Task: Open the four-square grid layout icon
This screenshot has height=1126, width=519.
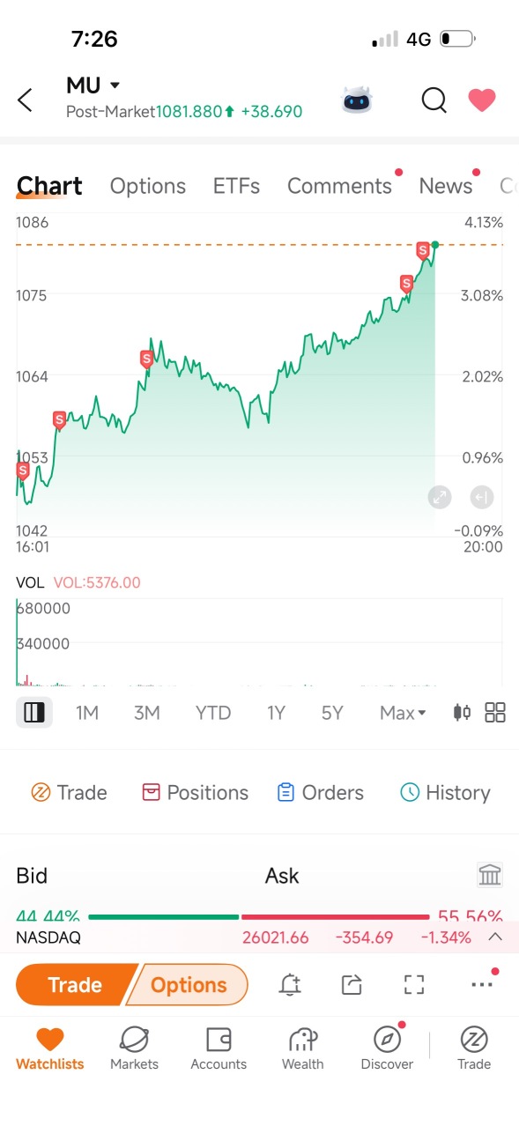Action: click(495, 713)
